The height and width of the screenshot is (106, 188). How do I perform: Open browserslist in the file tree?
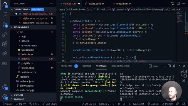coord(33,86)
